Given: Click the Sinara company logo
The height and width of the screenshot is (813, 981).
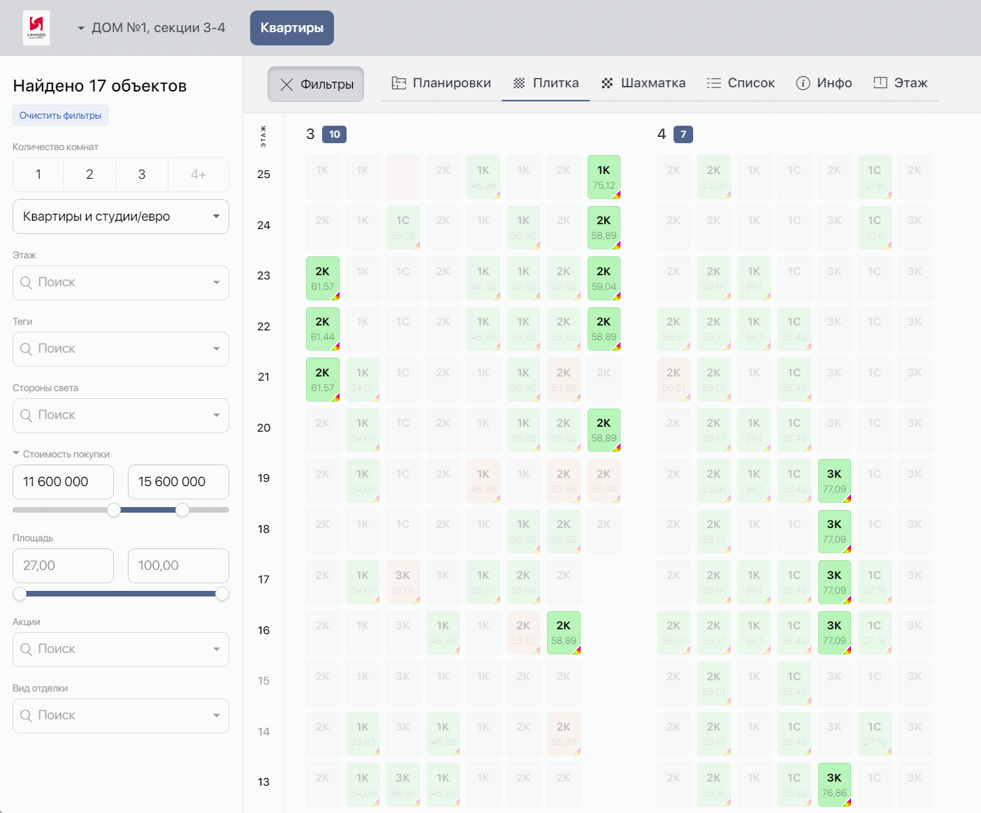Looking at the screenshot, I should pyautogui.click(x=36, y=28).
